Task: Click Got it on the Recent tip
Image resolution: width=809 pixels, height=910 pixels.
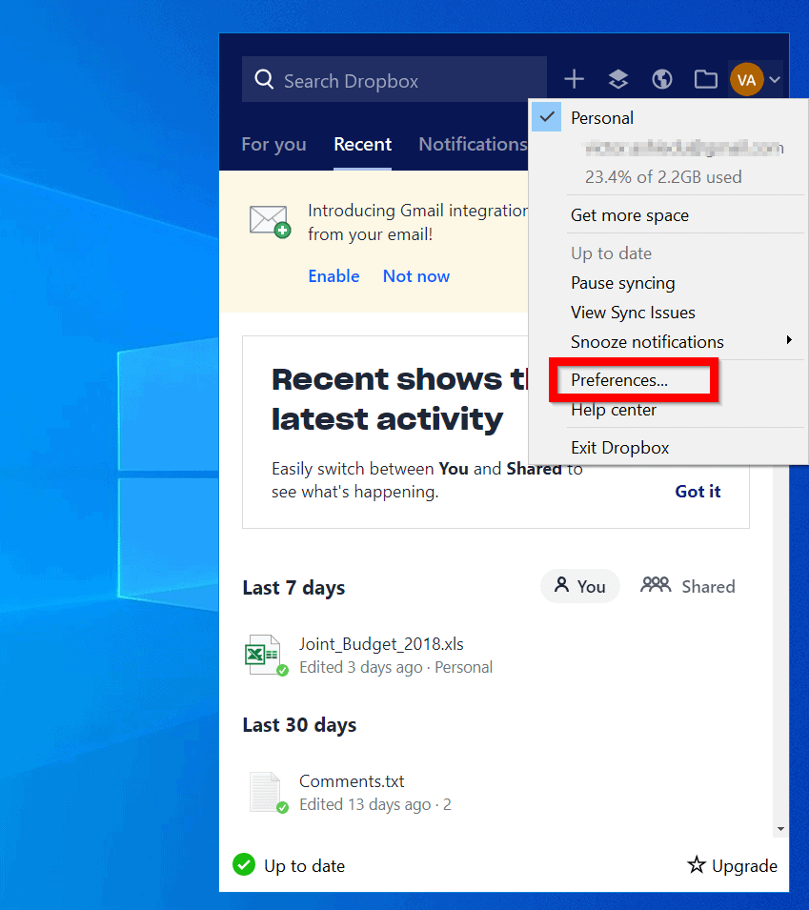Action: point(698,492)
